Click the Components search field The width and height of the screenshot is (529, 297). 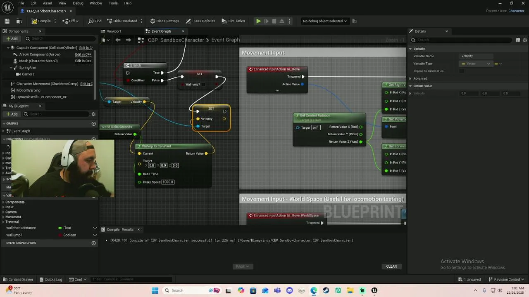[60, 39]
